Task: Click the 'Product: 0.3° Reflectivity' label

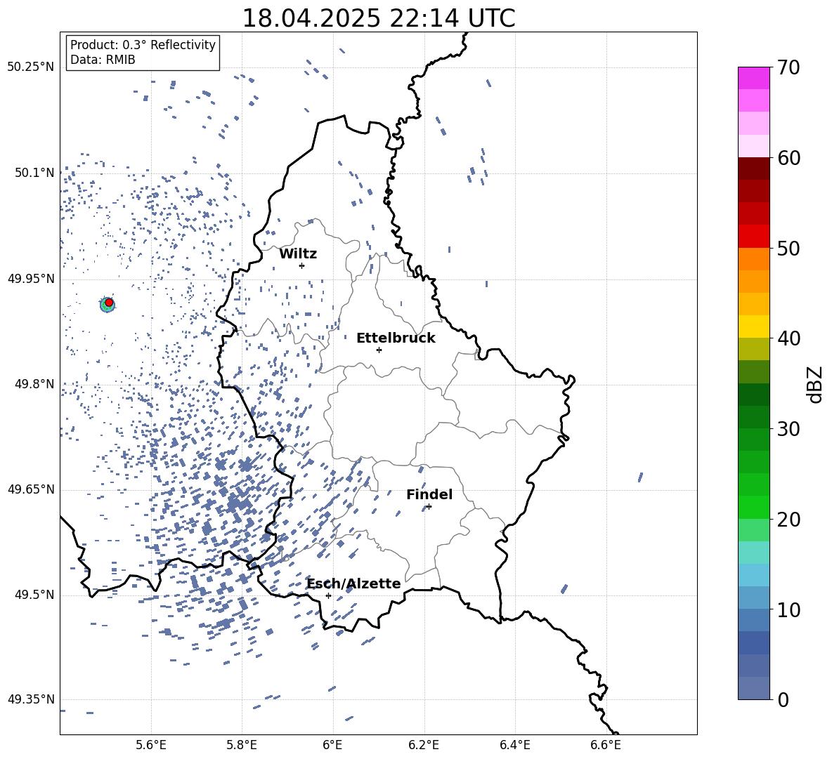Action: [x=143, y=44]
